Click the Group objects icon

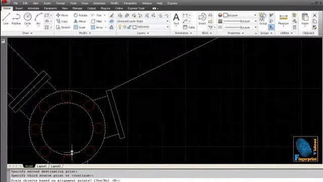tap(263, 19)
